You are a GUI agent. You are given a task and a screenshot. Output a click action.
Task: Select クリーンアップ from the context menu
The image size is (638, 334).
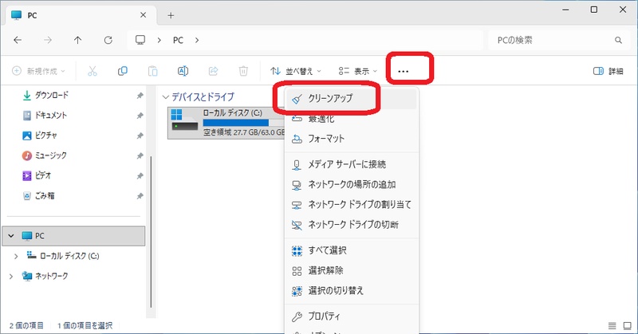330,99
